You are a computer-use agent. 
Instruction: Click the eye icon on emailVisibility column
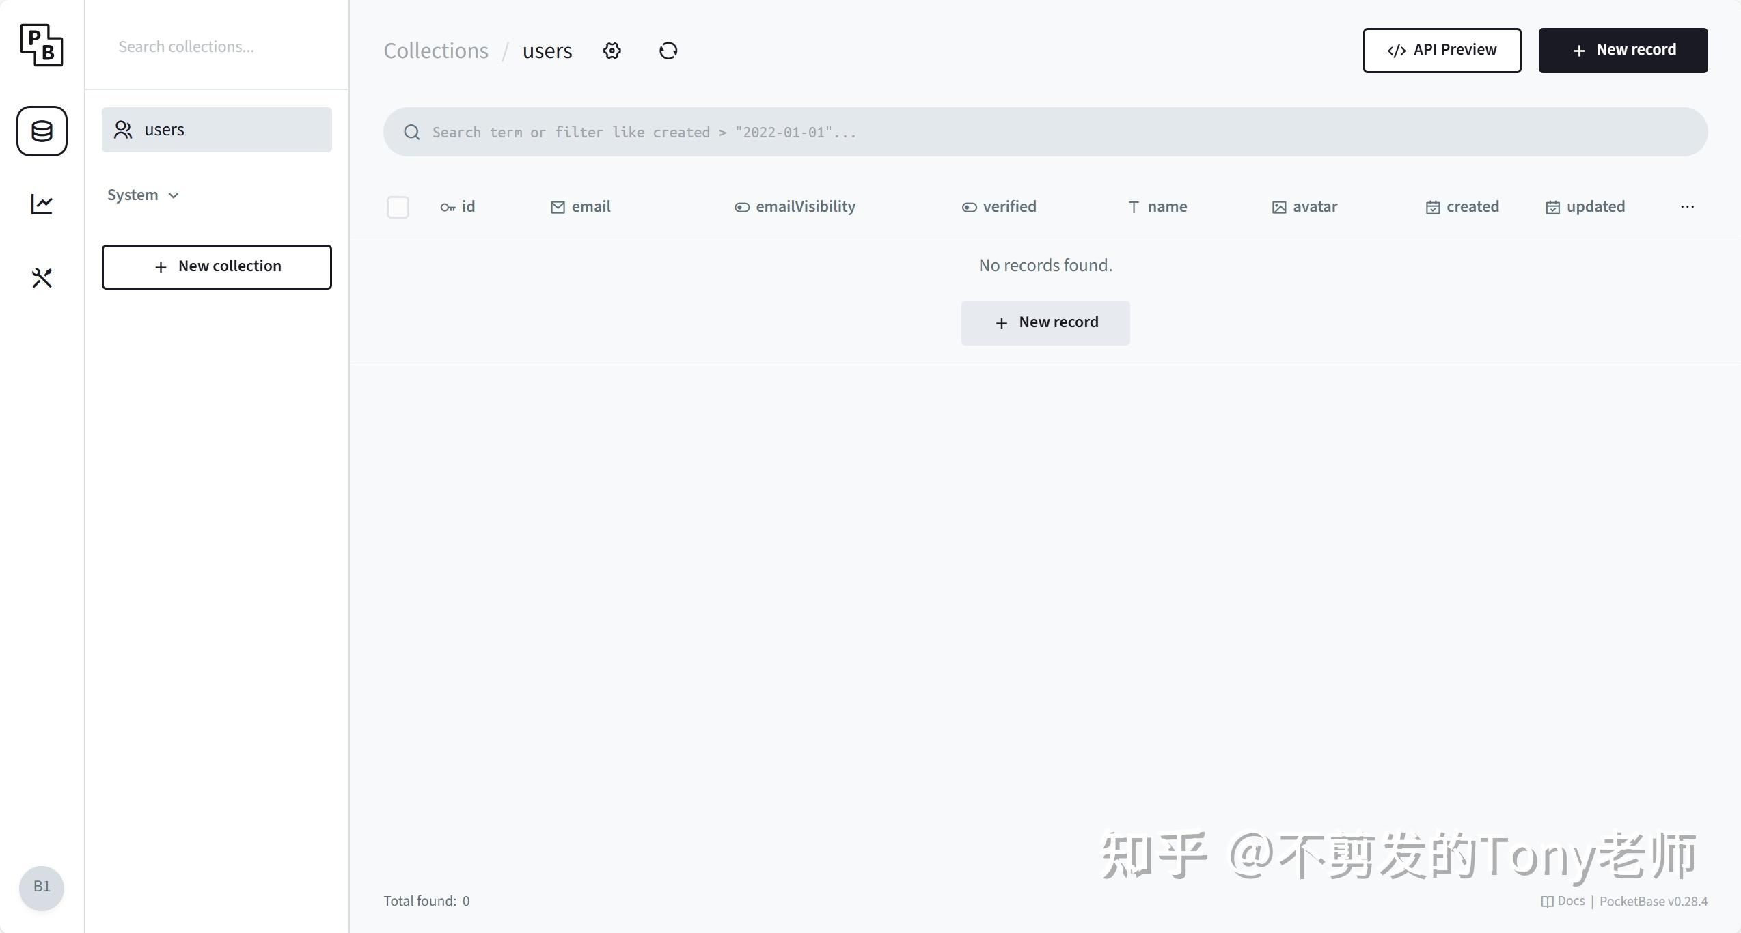coord(741,206)
